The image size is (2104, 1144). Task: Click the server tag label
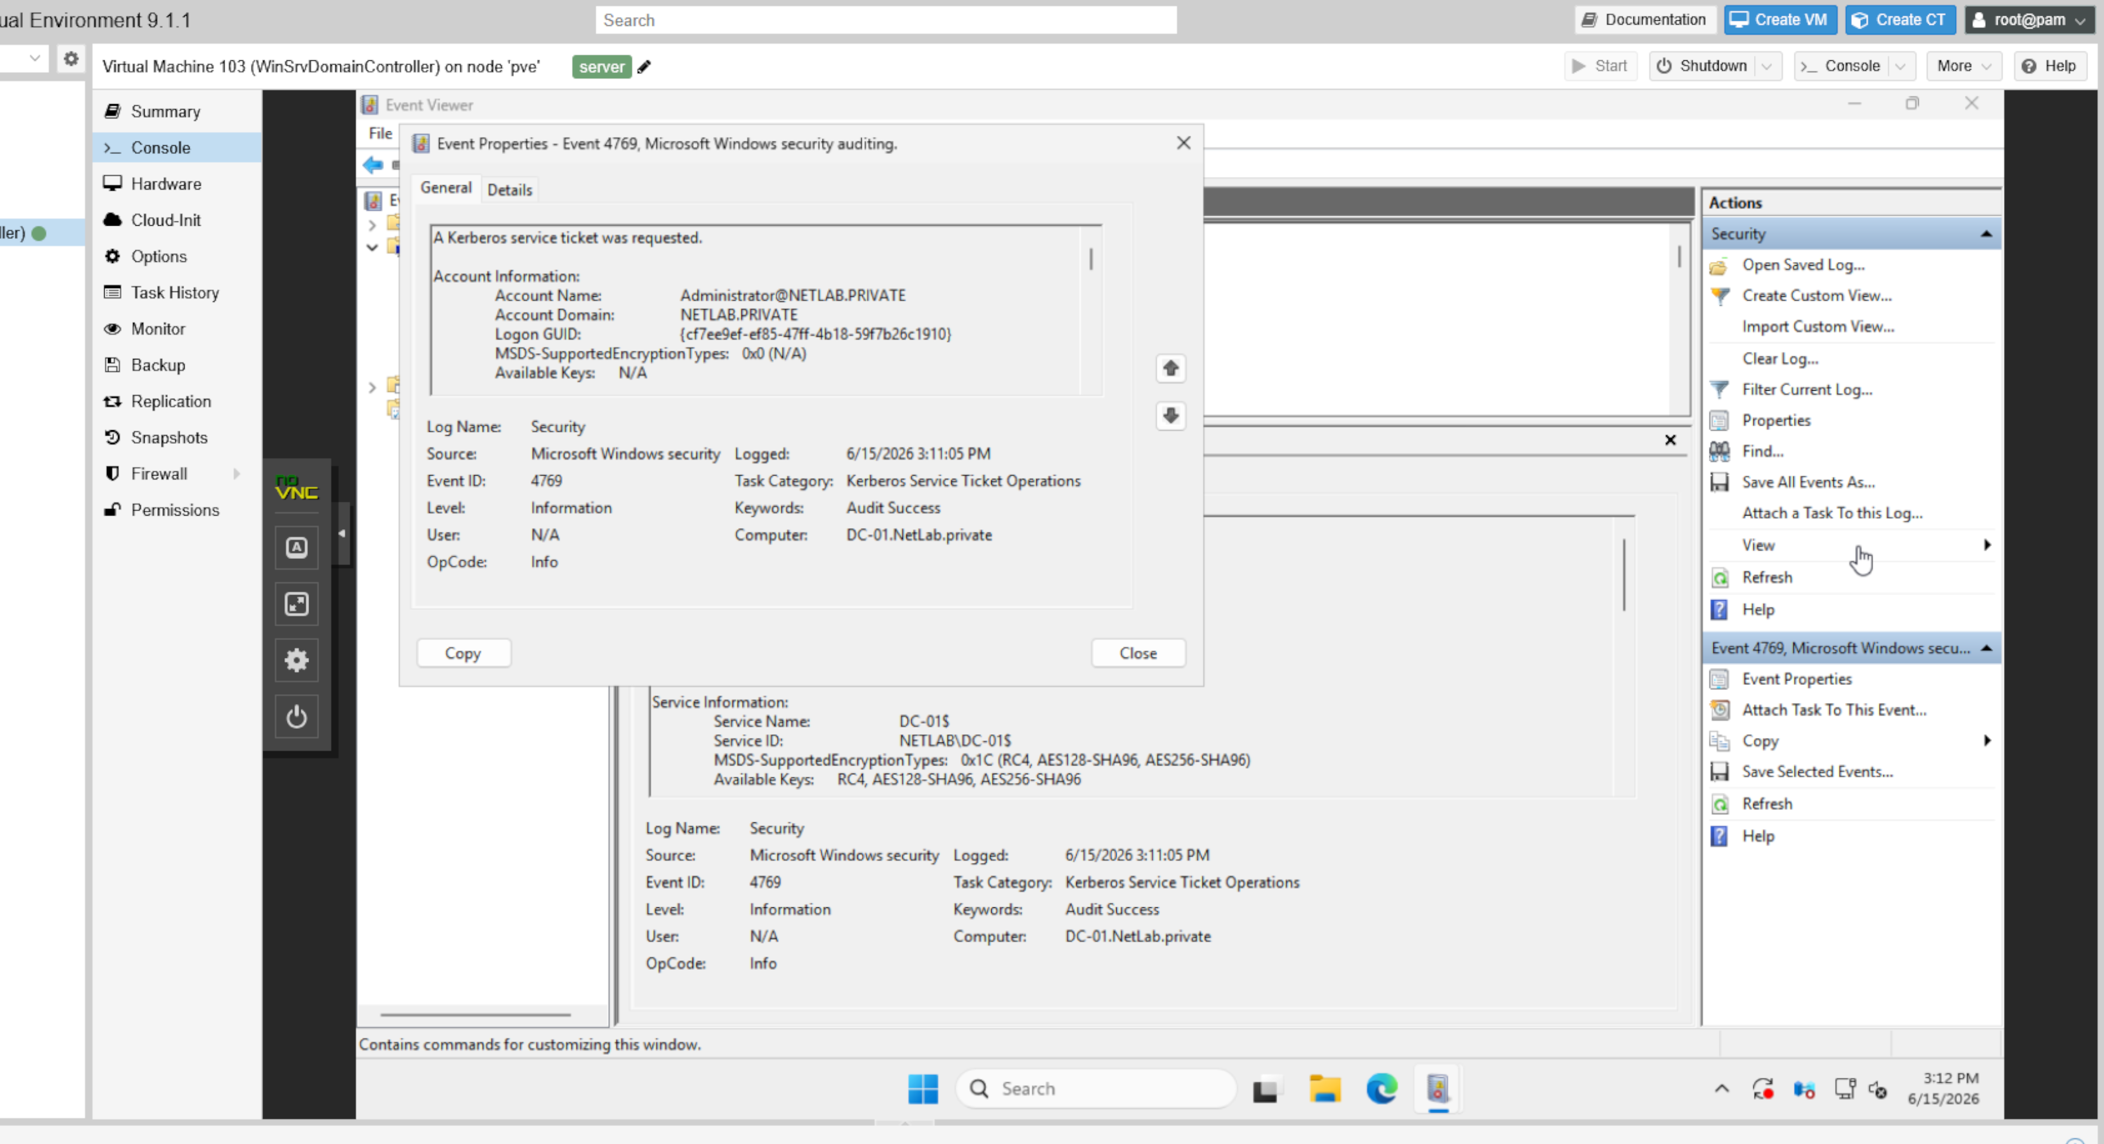[x=601, y=67]
